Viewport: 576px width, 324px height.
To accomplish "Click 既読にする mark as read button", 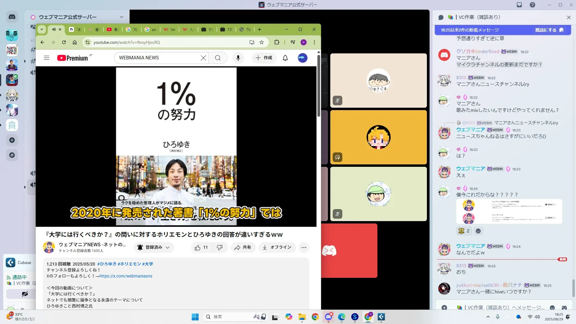I will click(x=549, y=30).
